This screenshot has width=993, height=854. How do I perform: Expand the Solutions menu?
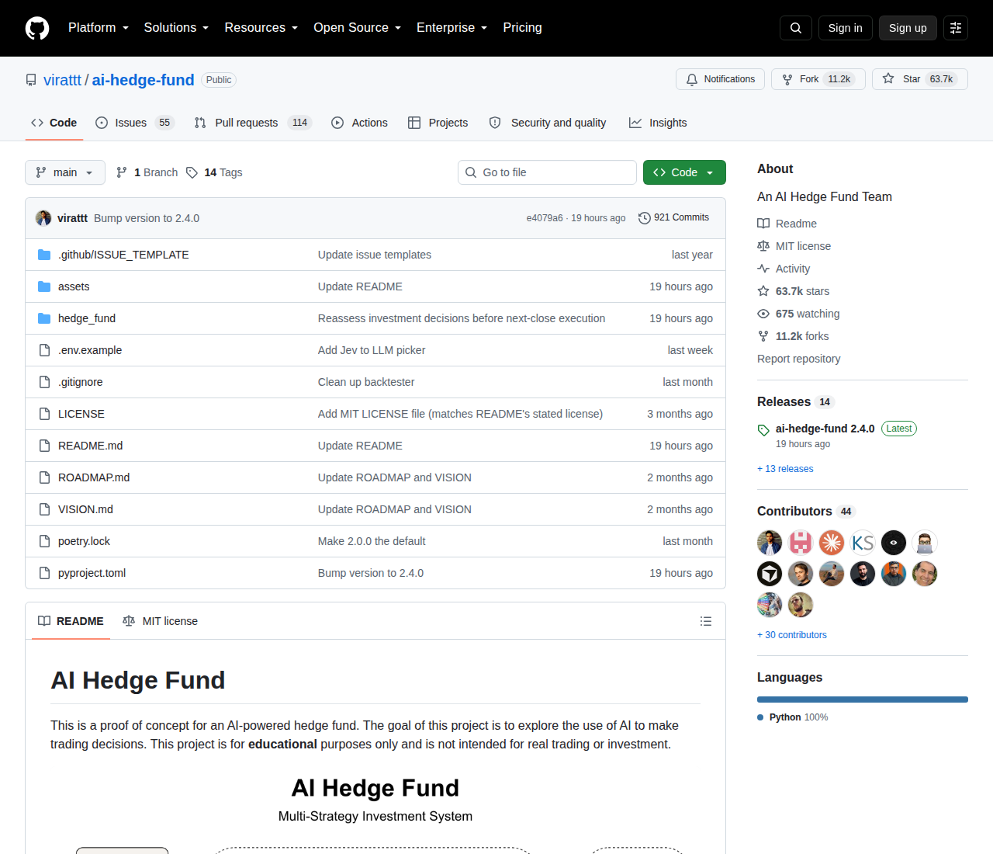point(176,28)
